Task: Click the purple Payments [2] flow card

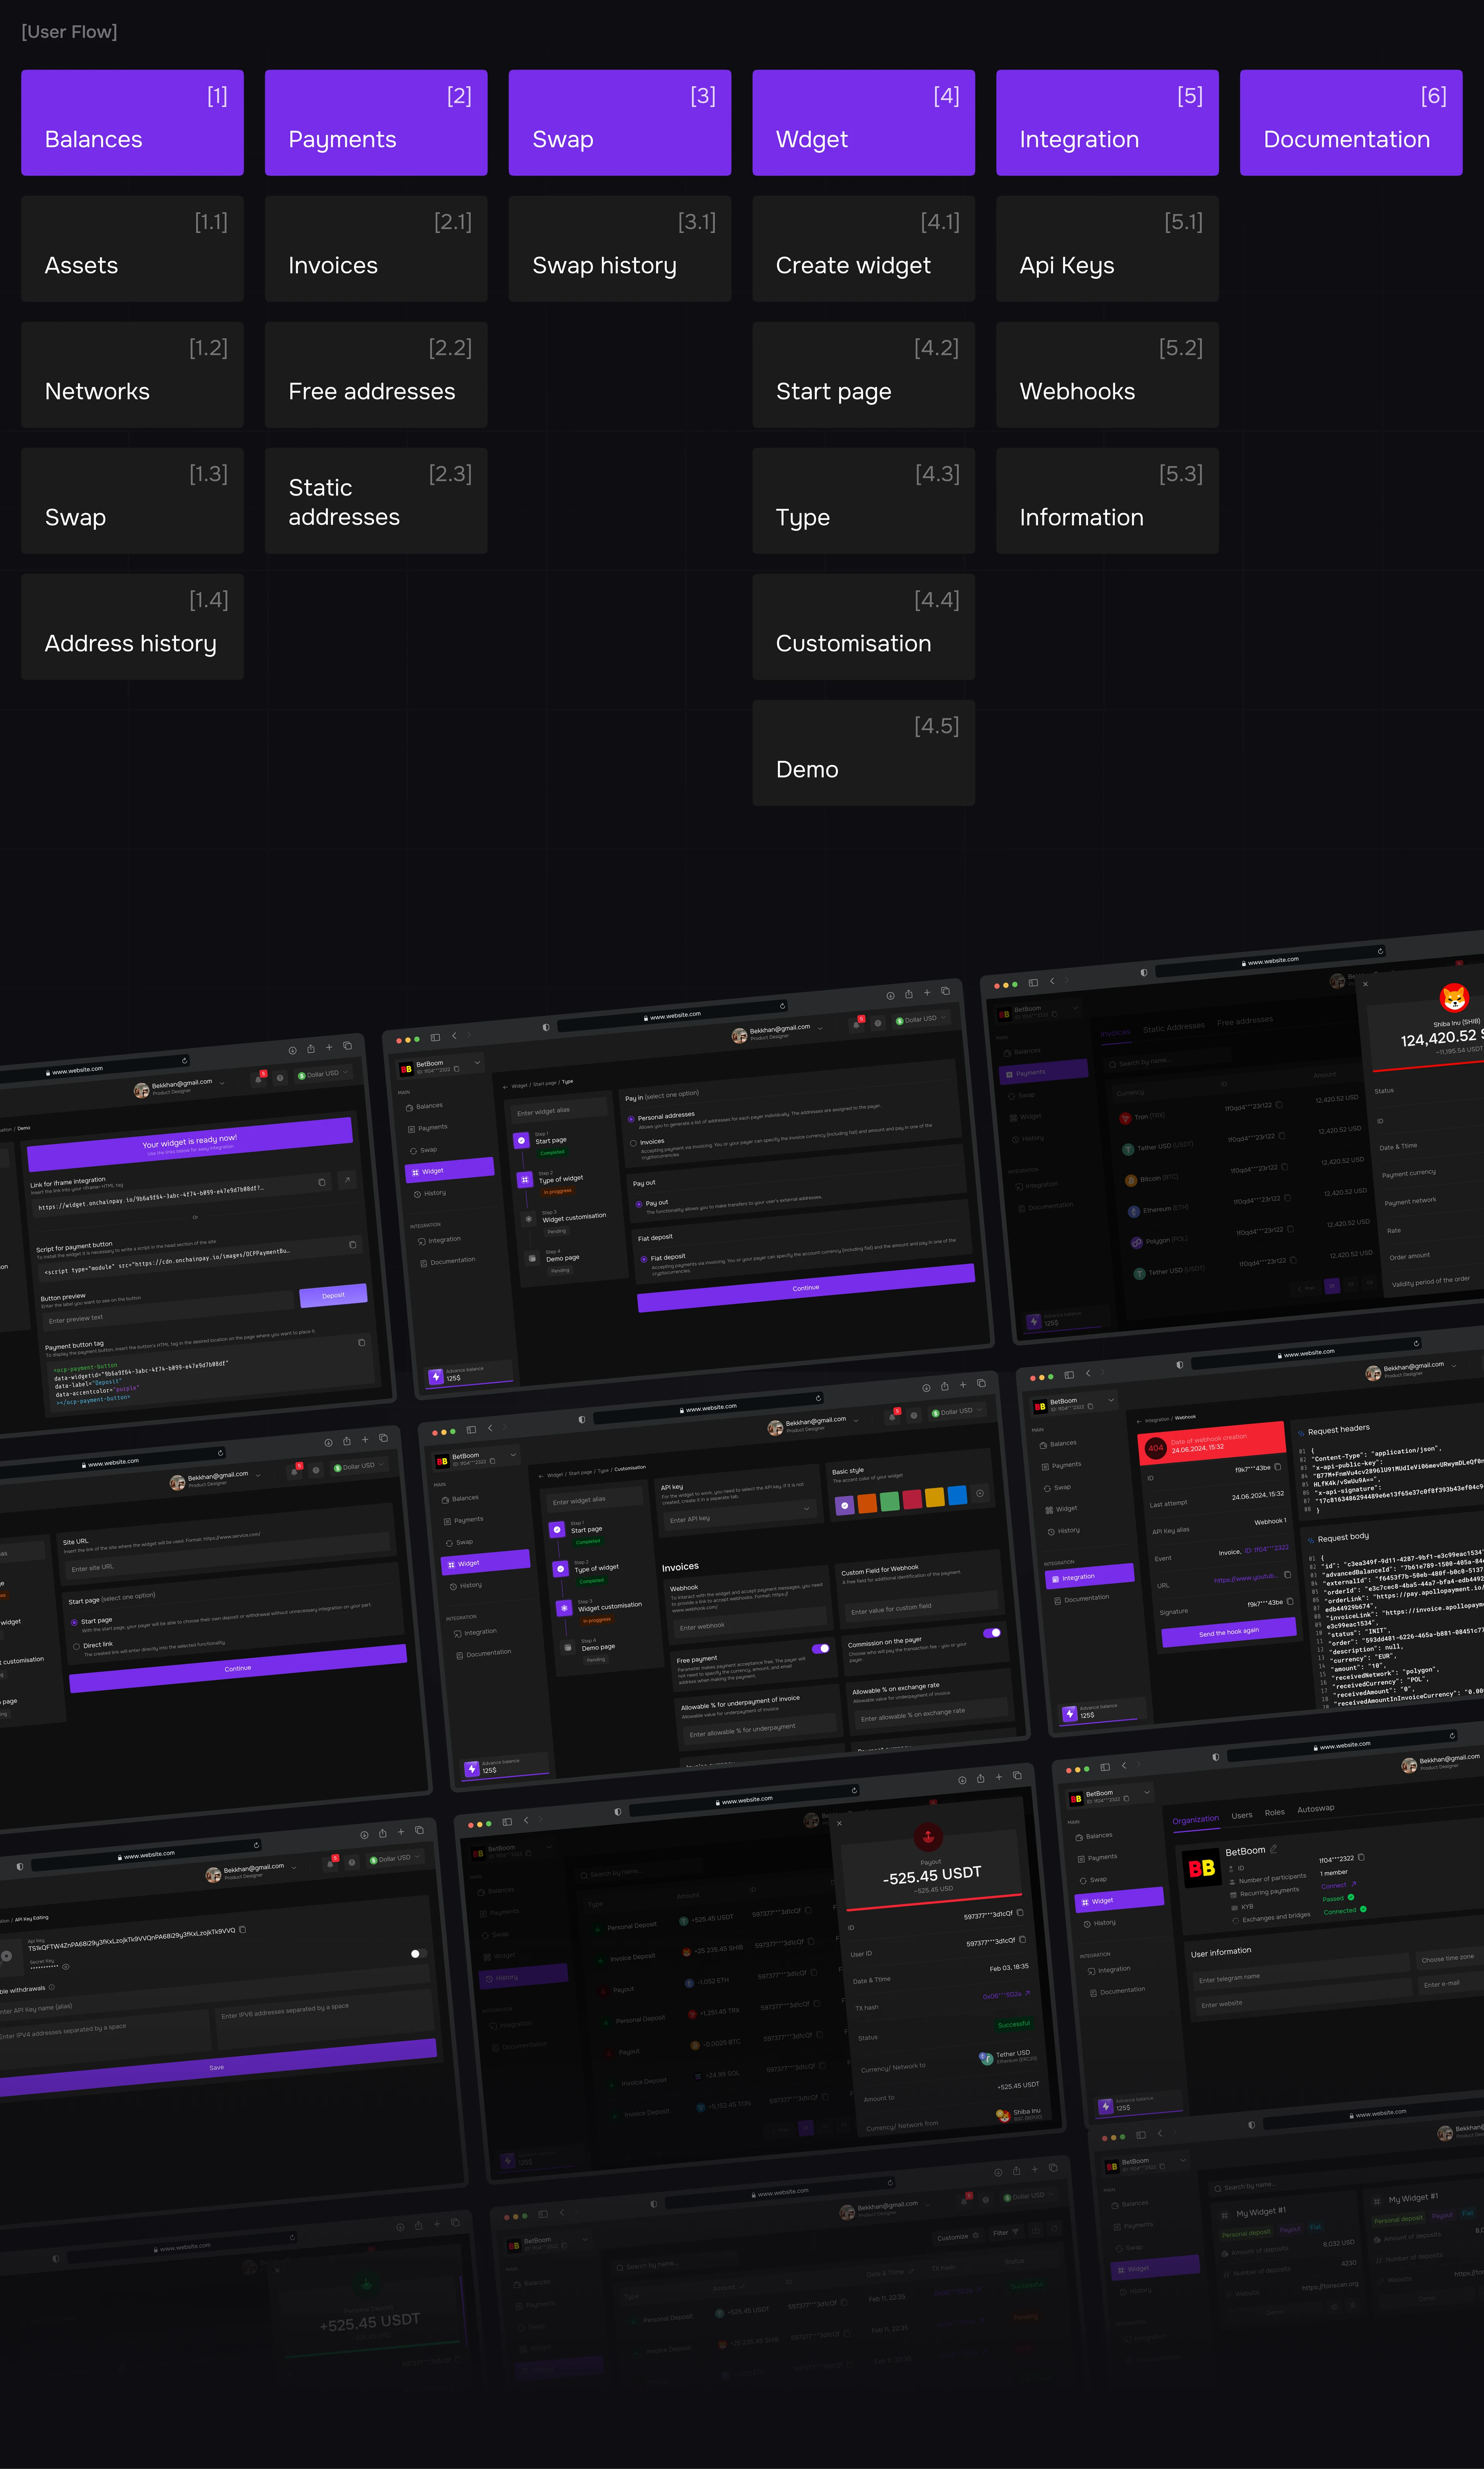Action: [x=376, y=123]
